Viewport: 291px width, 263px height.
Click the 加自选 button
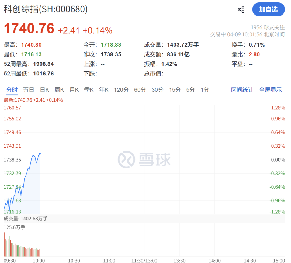point(268,10)
